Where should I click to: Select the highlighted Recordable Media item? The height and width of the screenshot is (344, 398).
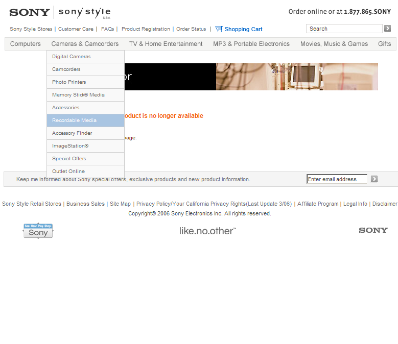85,120
